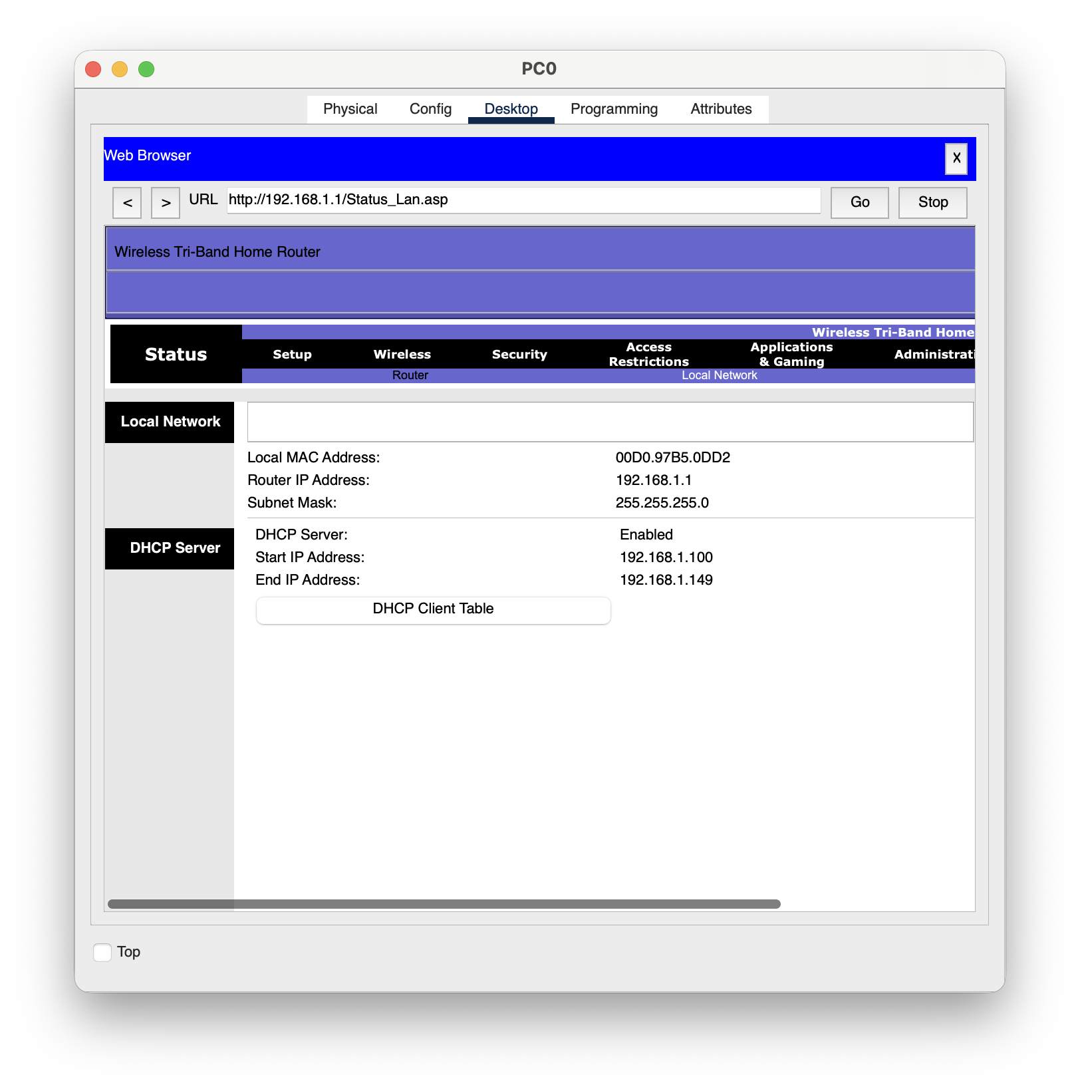Open the Router status submenu link
Viewport: 1080px width, 1091px height.
(410, 375)
